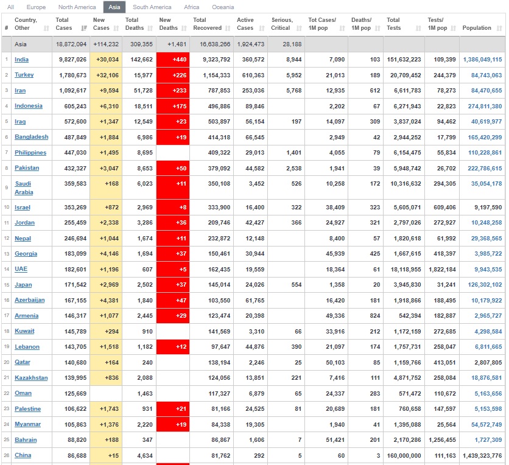Click Myanmar population 54,572,749 link
This screenshot has width=509, height=465.
point(486,424)
